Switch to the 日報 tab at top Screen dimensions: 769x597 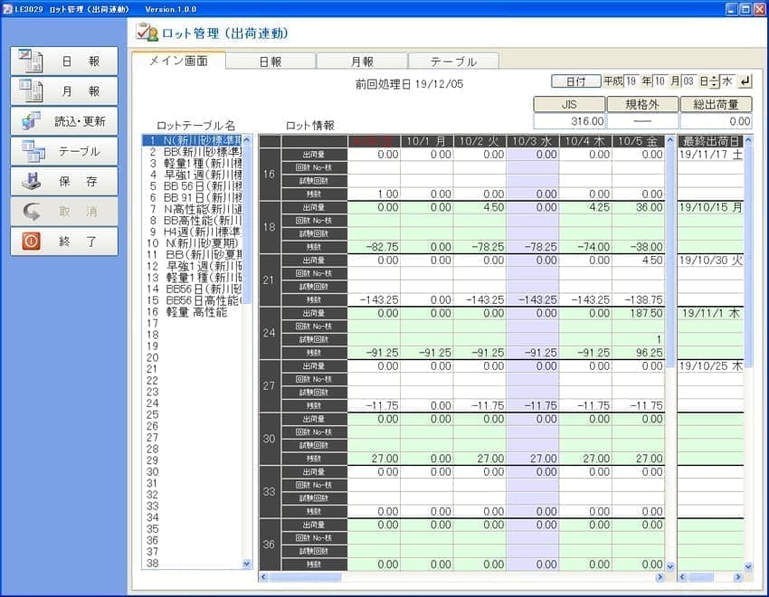click(x=270, y=62)
